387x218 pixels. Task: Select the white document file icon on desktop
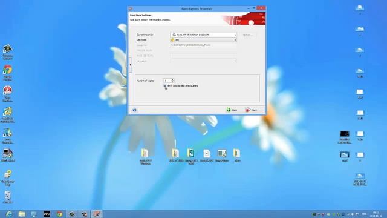click(207, 156)
